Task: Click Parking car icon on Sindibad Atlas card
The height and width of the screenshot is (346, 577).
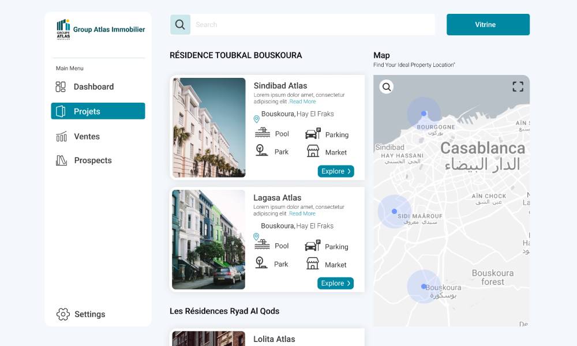Action: point(313,133)
